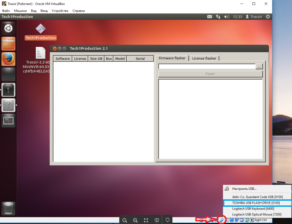Click the USB devices status bar icon
The image size is (292, 224).
pyautogui.click(x=222, y=220)
